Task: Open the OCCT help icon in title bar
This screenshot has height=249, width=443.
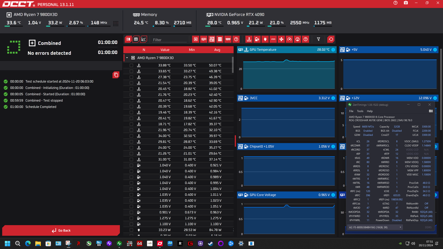Action: pos(395,3)
